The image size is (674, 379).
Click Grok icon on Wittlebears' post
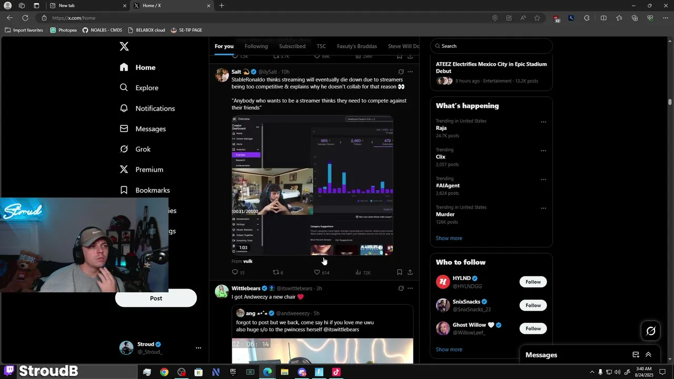[x=401, y=288]
